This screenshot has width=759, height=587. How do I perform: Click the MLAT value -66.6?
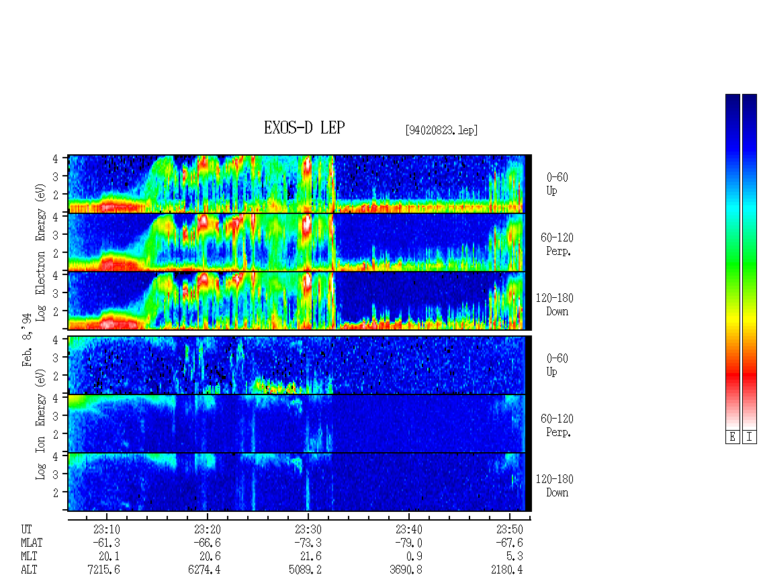tap(207, 543)
